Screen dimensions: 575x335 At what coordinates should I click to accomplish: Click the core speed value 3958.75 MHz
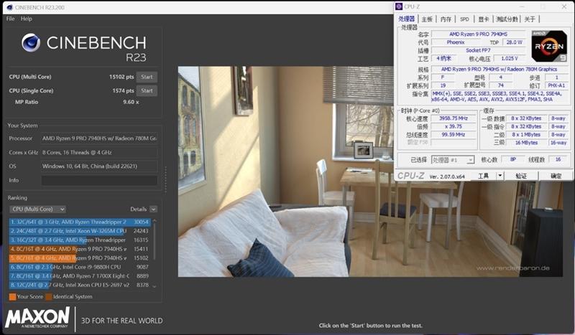pyautogui.click(x=454, y=118)
